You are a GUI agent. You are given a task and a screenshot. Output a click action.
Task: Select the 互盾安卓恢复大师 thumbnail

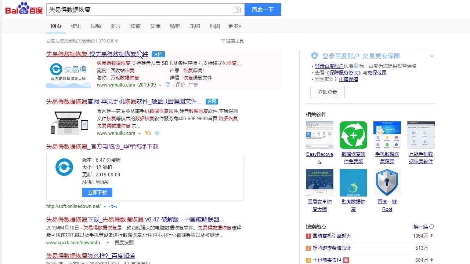tap(319, 182)
